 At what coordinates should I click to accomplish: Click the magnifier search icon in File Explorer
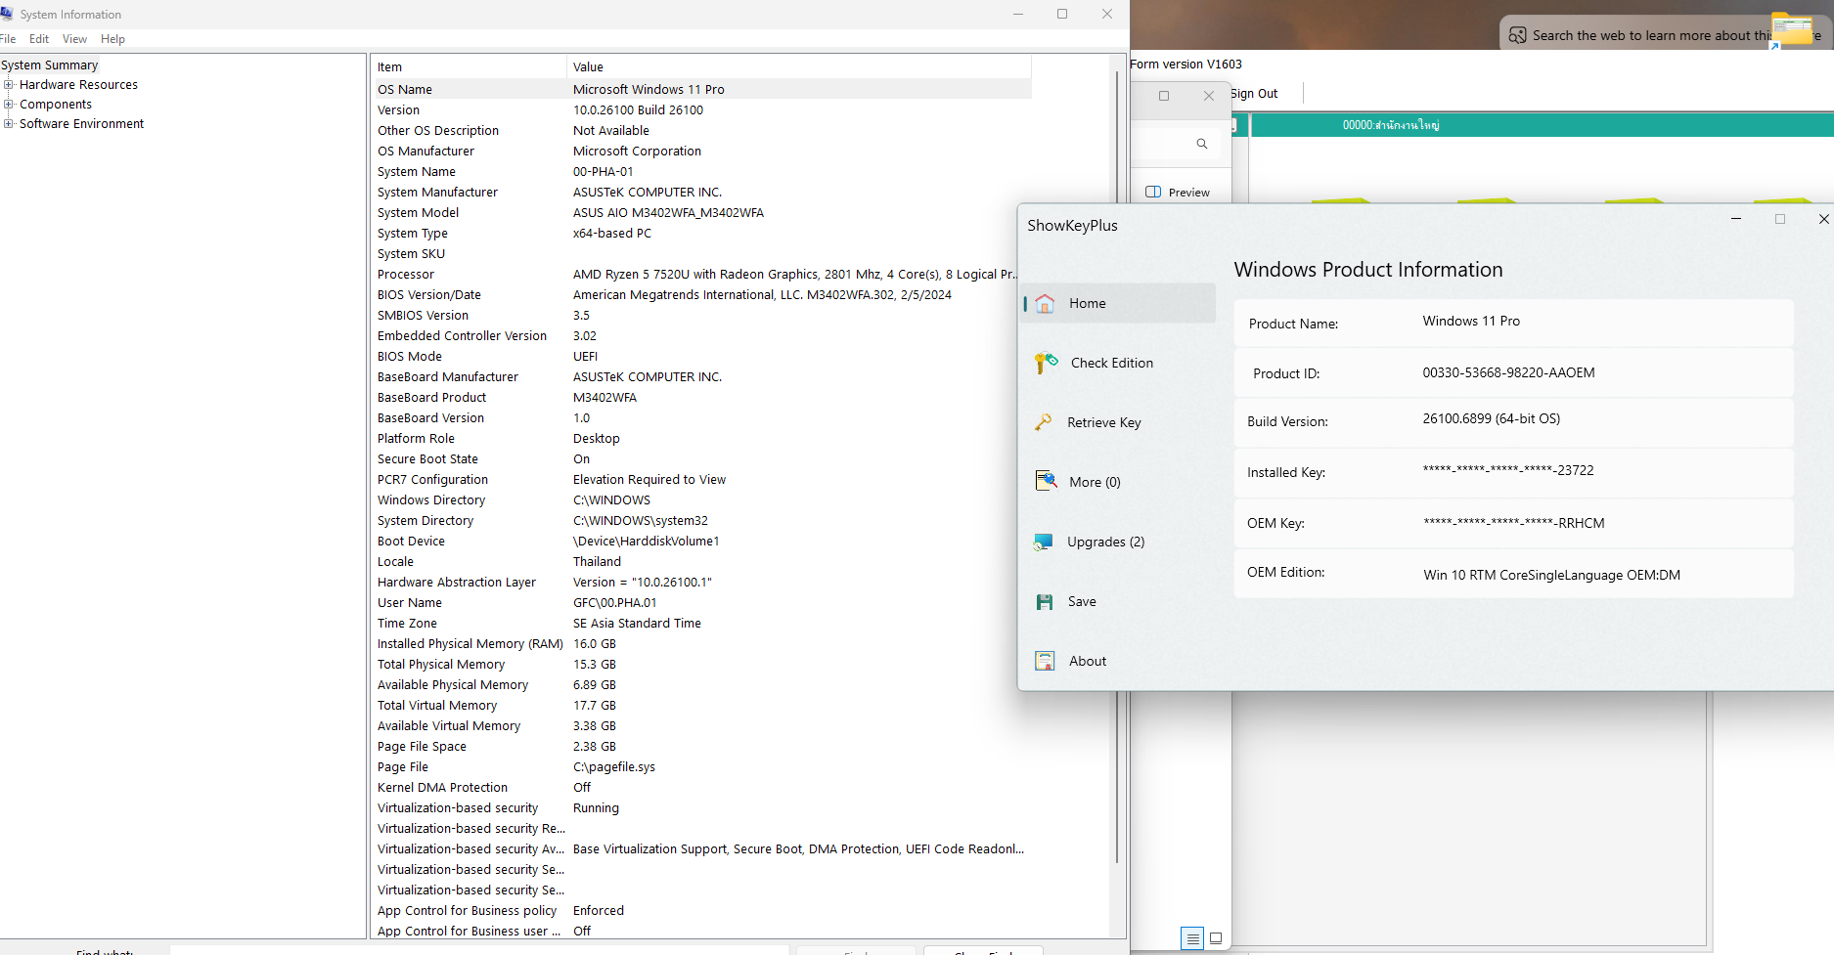(1202, 144)
